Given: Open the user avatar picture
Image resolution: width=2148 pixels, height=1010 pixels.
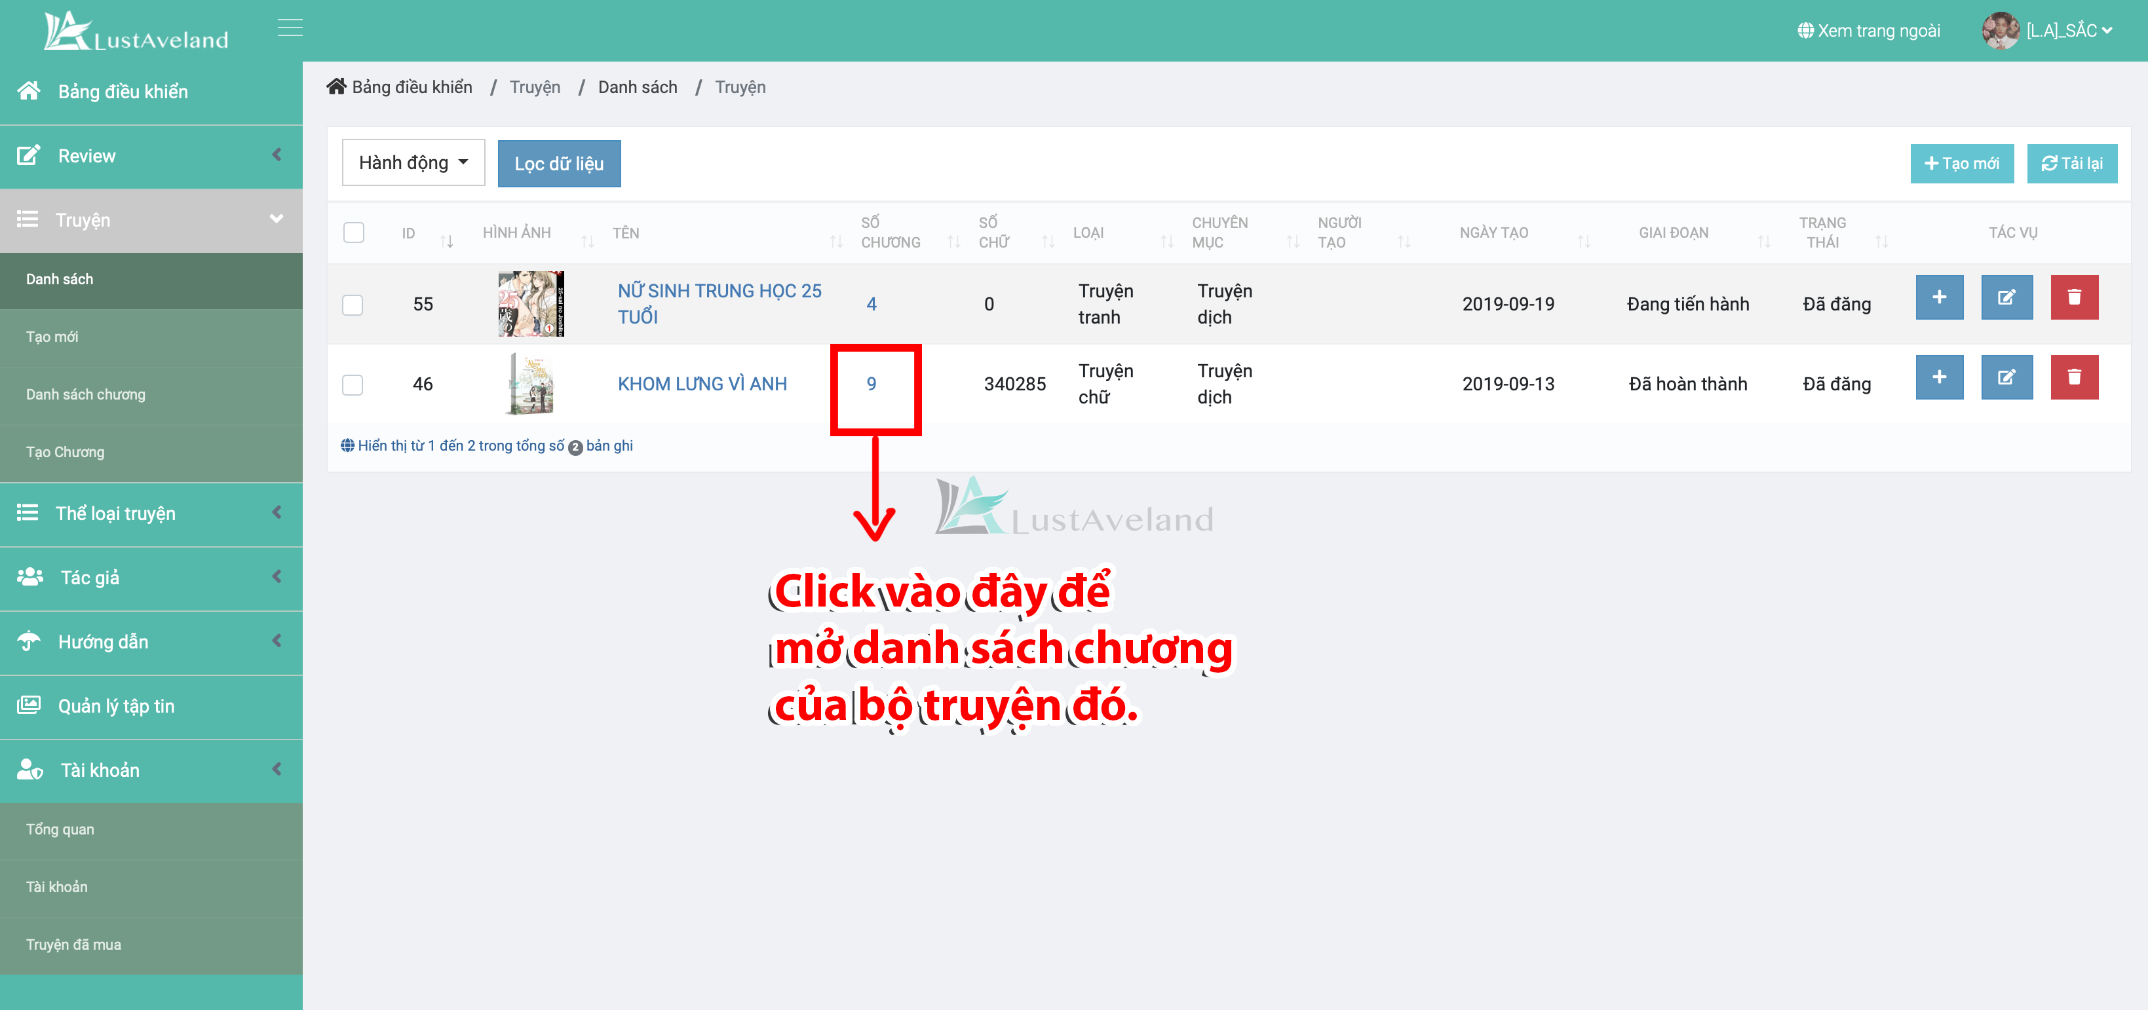Looking at the screenshot, I should [1999, 31].
